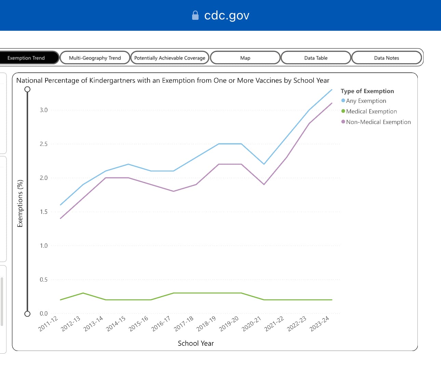Click the top handle of the y-axis slider

pyautogui.click(x=27, y=89)
